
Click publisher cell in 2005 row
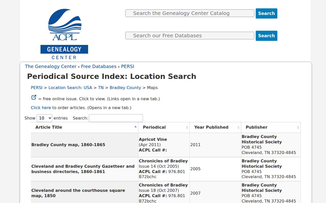(271, 169)
